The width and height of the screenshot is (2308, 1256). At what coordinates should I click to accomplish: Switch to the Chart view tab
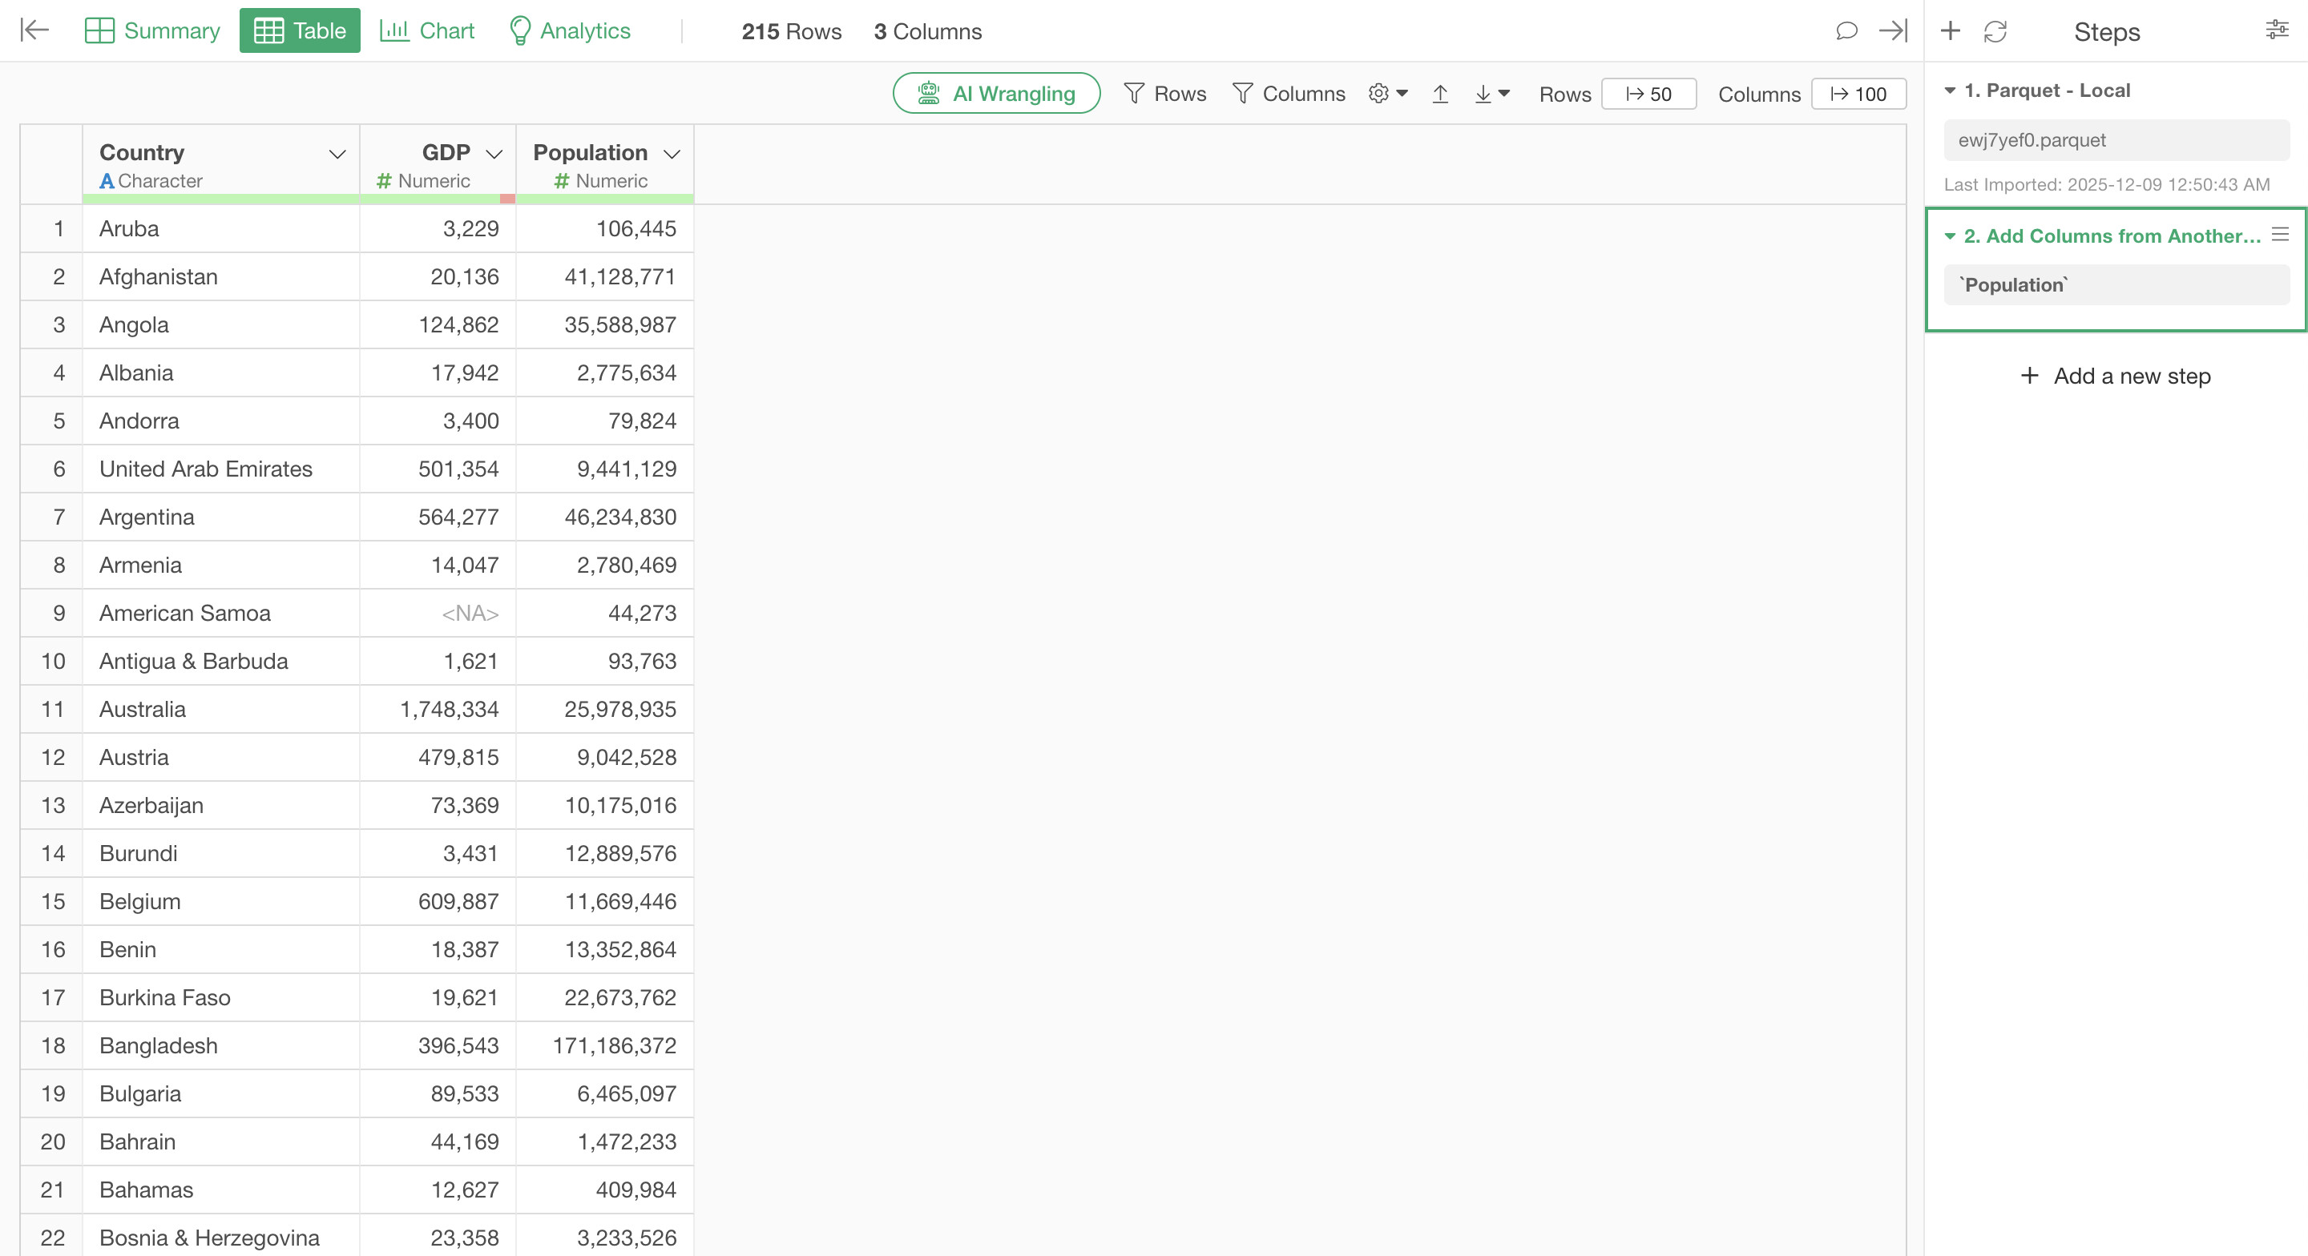coord(427,31)
